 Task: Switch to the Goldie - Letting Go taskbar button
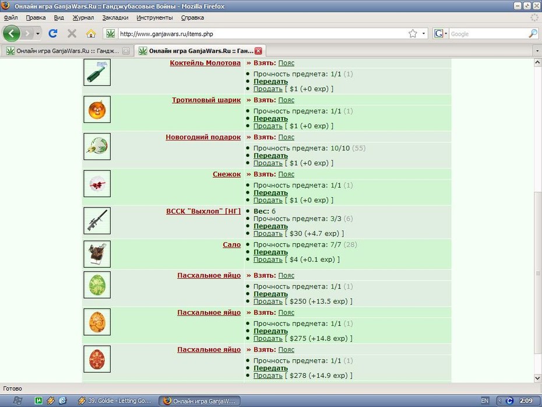(114, 401)
